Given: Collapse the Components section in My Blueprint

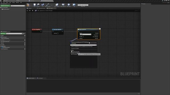Looking at the screenshot, I should click(1, 46).
